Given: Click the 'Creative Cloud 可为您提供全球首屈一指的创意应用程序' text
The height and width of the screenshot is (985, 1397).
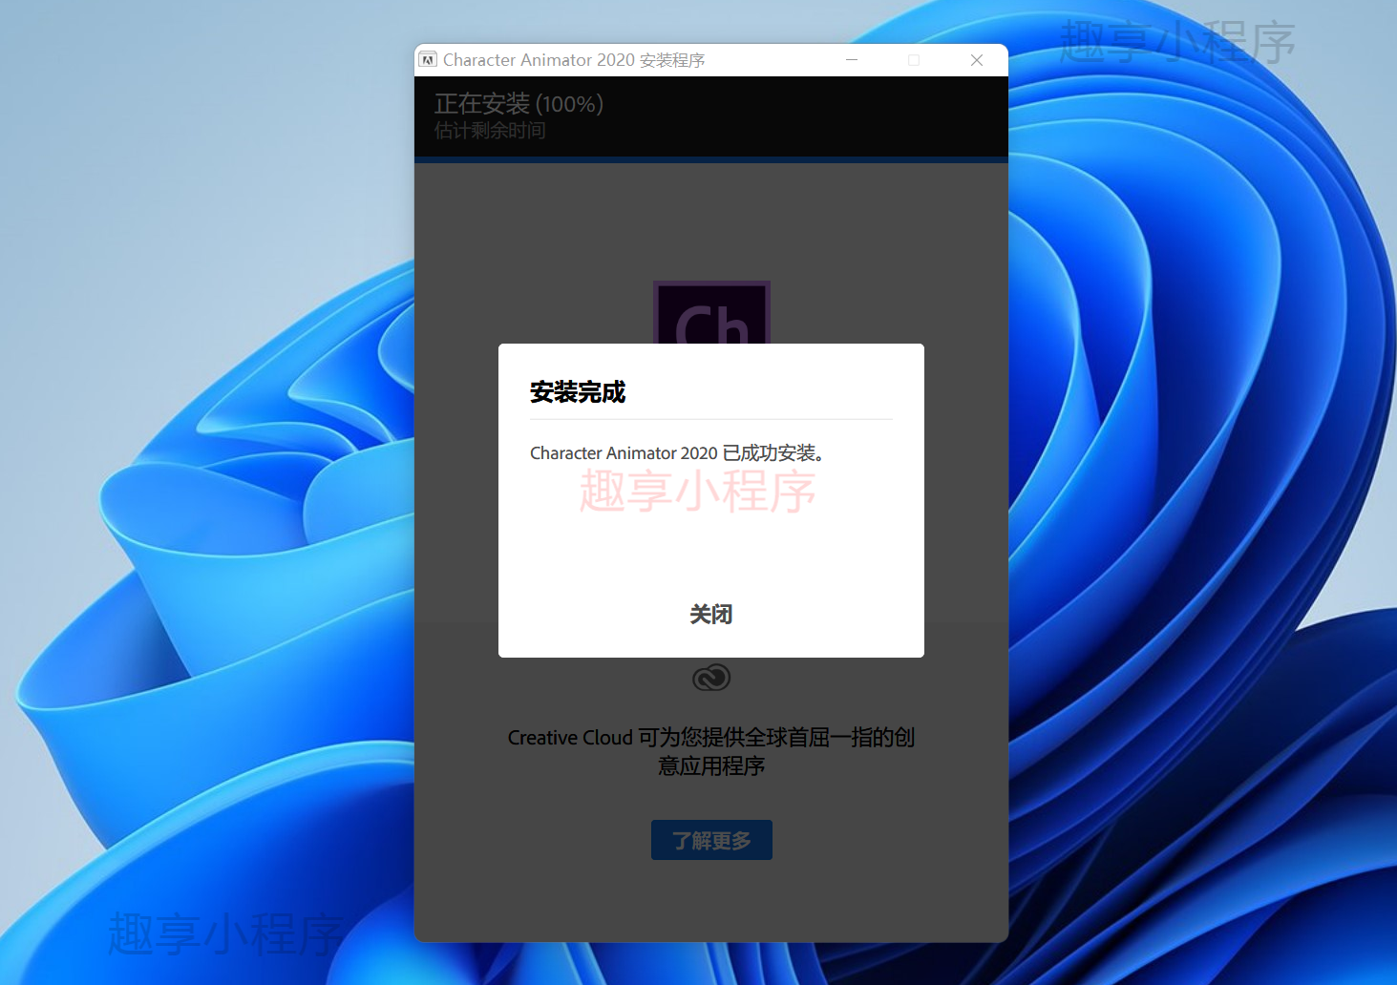Looking at the screenshot, I should coord(711,751).
